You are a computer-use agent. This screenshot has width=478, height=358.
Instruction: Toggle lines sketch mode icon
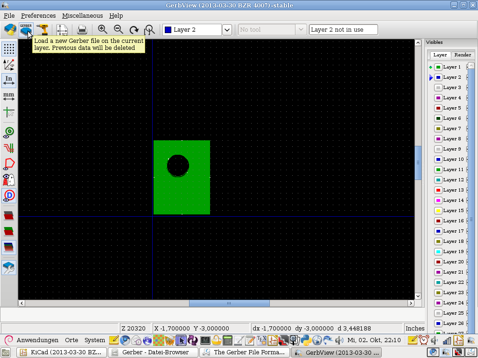coord(9,148)
